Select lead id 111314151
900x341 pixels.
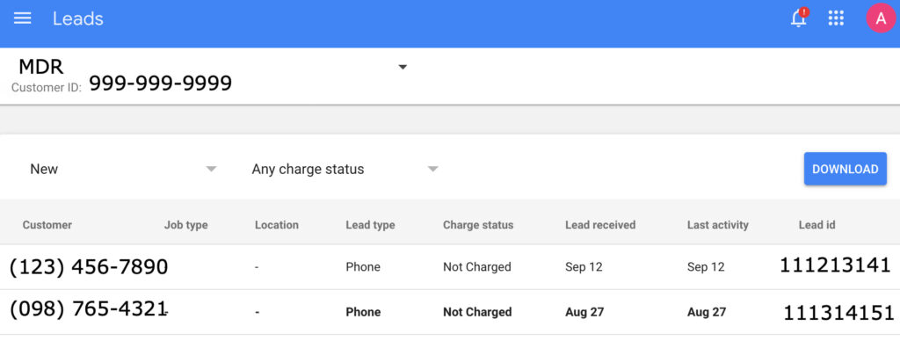pyautogui.click(x=838, y=313)
